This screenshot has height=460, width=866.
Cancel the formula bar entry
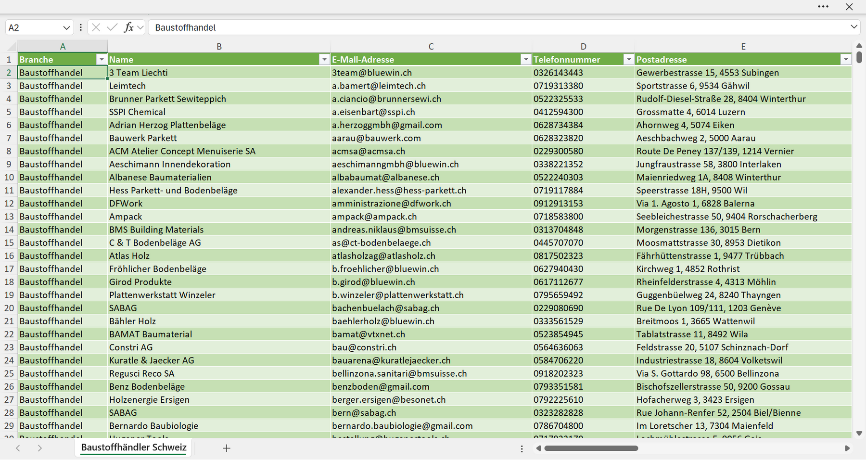point(96,27)
